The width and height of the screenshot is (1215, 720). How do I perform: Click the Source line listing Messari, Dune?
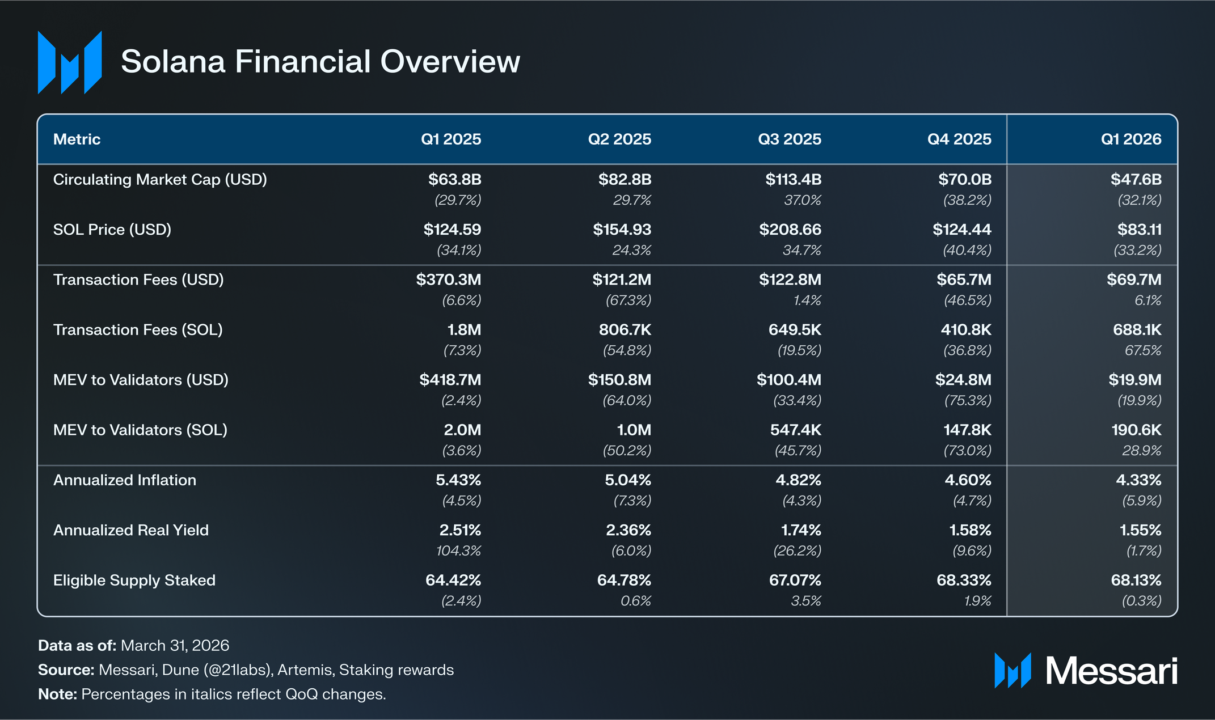click(246, 670)
